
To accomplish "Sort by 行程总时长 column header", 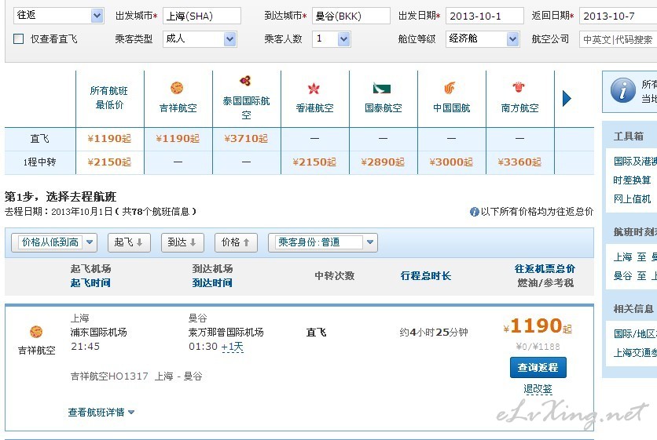I will [x=426, y=275].
